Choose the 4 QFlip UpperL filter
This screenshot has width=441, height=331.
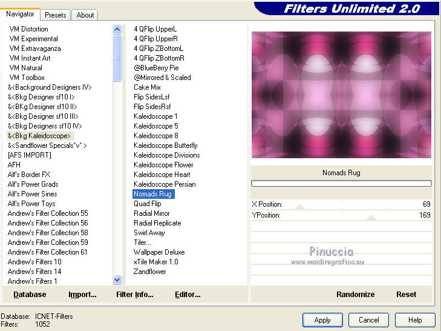click(x=155, y=29)
